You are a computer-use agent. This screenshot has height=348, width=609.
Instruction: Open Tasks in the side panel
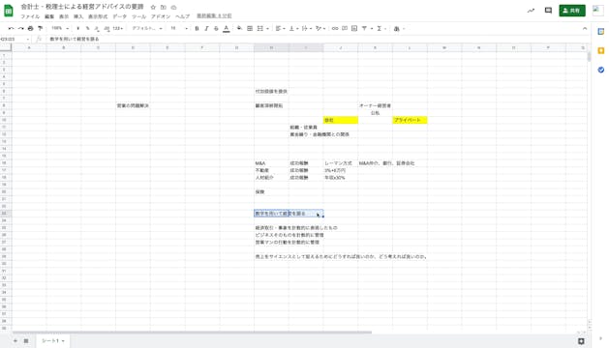pyautogui.click(x=601, y=70)
